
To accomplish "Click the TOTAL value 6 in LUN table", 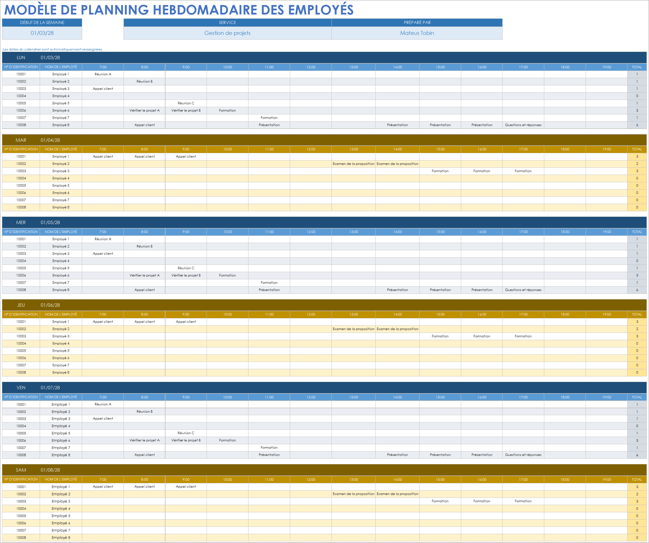I will (637, 125).
